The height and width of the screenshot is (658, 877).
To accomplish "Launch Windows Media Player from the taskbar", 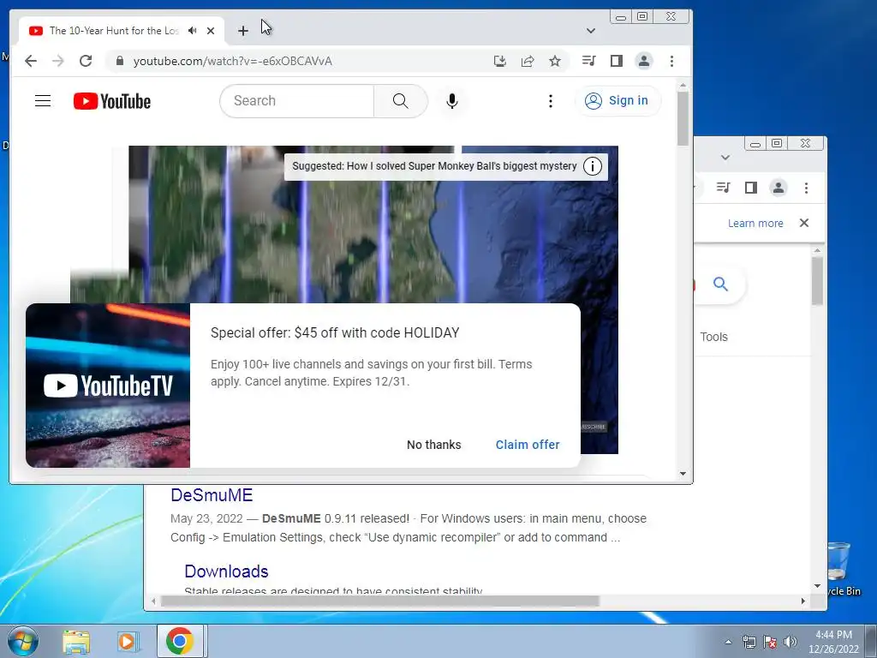I will [x=128, y=641].
